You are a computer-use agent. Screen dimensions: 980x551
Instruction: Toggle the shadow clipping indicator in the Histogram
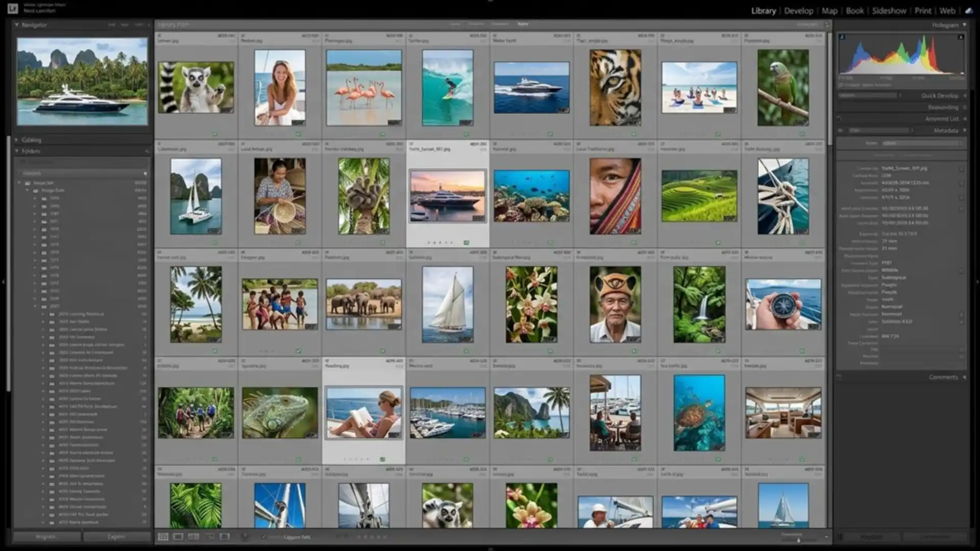(x=842, y=37)
